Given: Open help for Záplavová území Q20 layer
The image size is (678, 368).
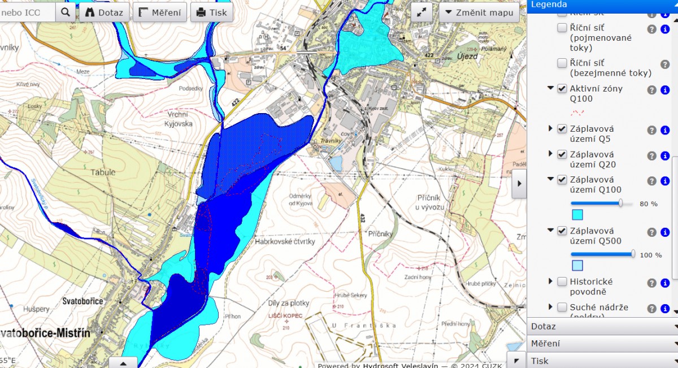Looking at the screenshot, I should 651,156.
